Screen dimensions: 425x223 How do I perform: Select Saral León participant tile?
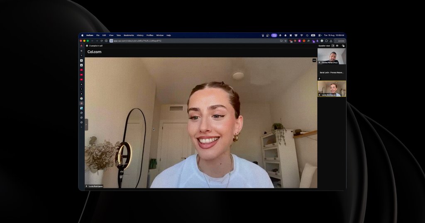(332, 73)
